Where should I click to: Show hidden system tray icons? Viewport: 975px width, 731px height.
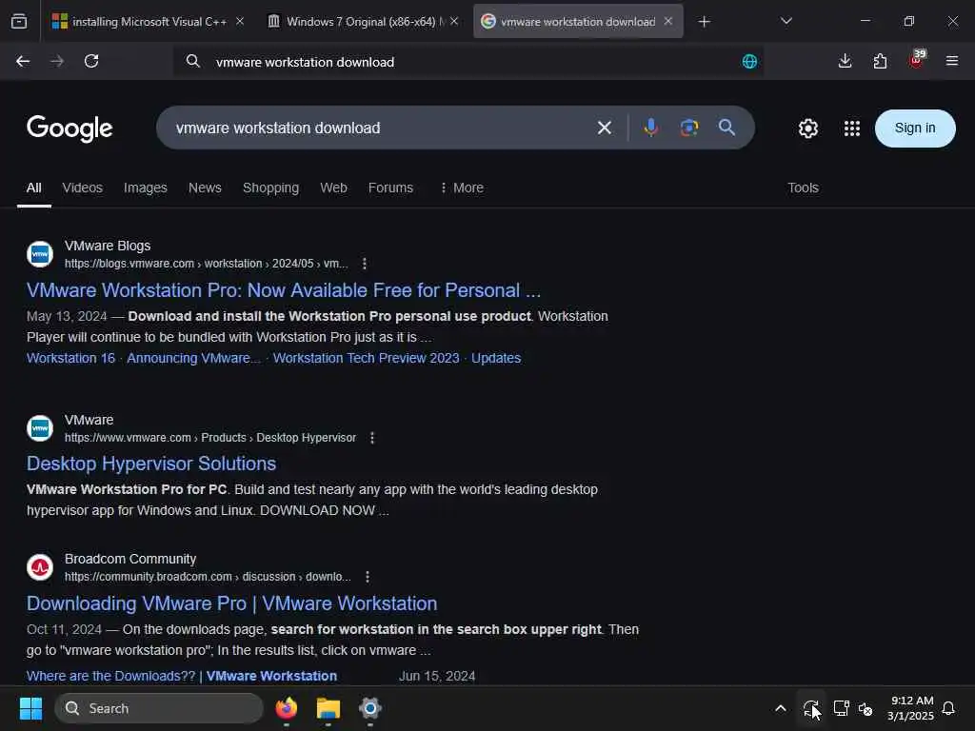[x=781, y=708]
